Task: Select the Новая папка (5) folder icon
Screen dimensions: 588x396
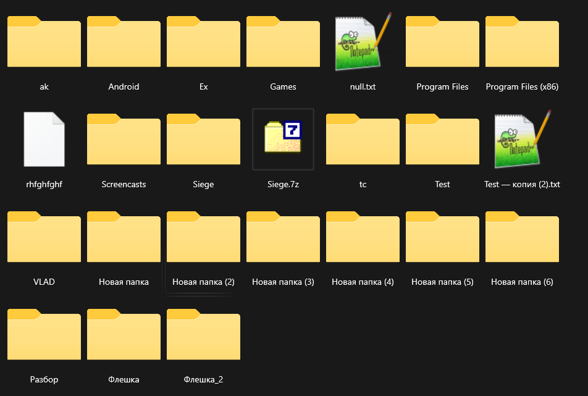Action: tap(442, 237)
